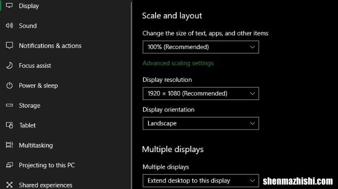Screen dimensions: 338x189
Task: Click the Multitasking icon
Action: pyautogui.click(x=9, y=145)
